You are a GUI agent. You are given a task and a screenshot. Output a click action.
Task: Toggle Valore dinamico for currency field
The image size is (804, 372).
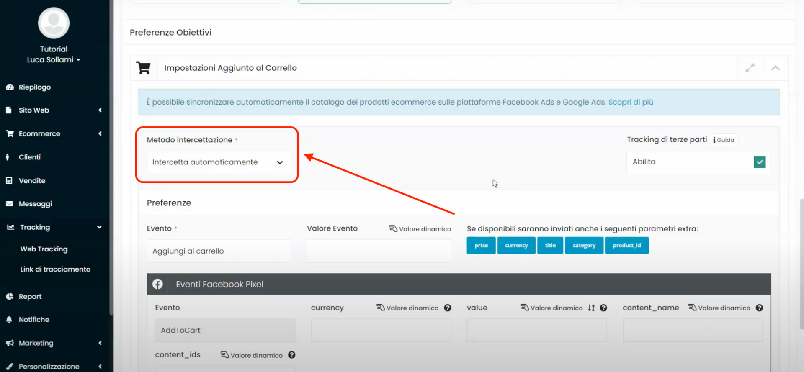[407, 308]
